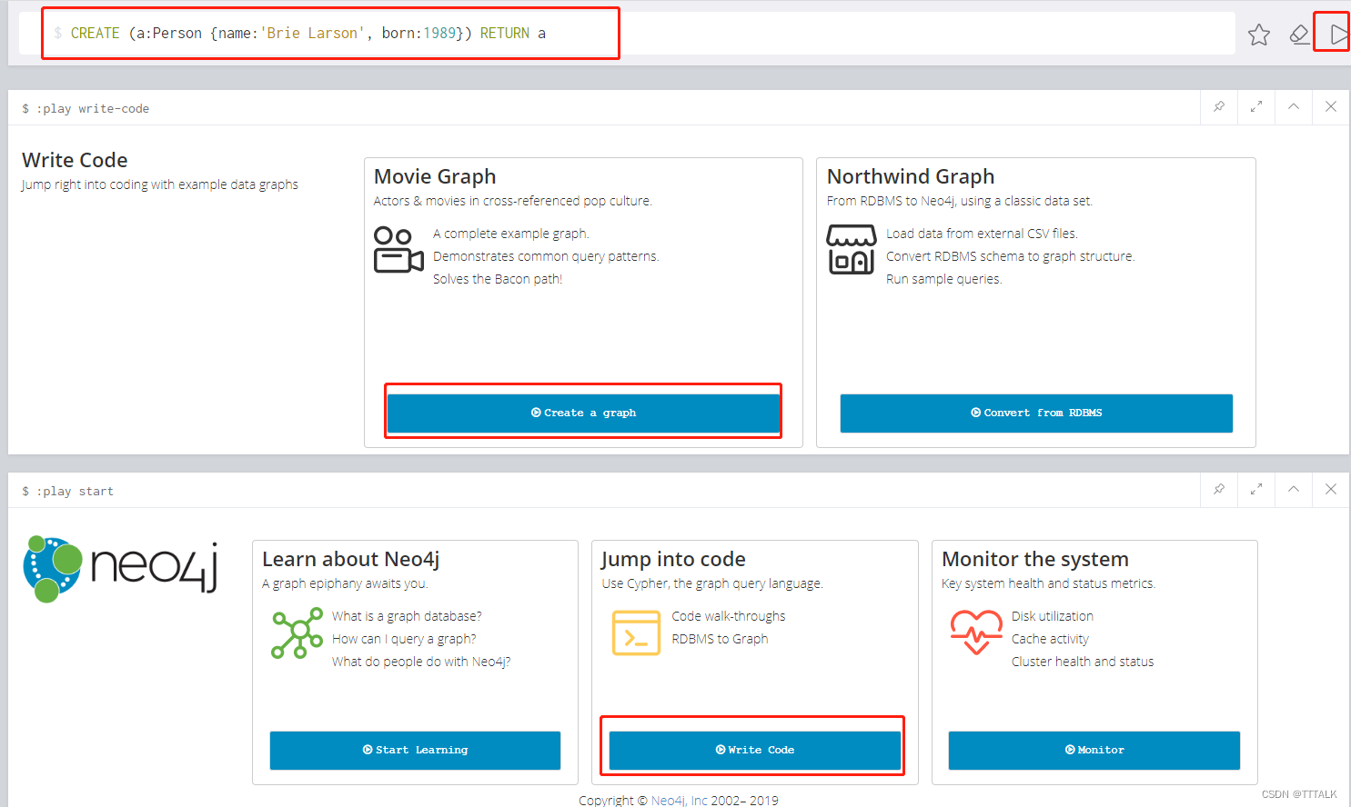Click the ':play write-code' command text

click(x=92, y=108)
